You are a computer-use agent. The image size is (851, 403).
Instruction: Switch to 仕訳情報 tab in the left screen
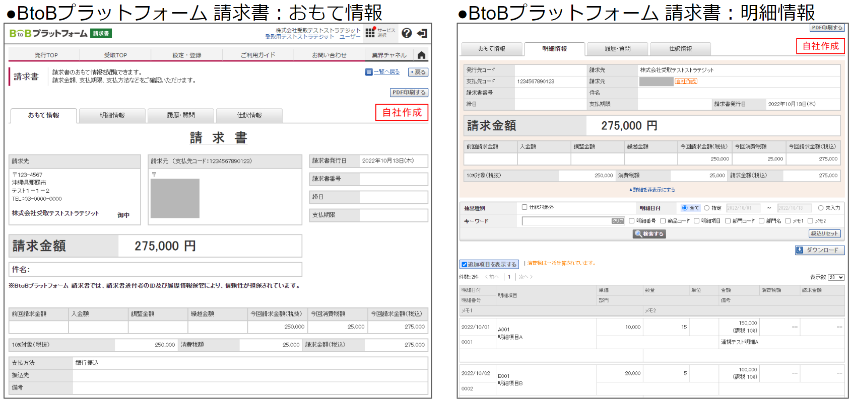(x=249, y=115)
